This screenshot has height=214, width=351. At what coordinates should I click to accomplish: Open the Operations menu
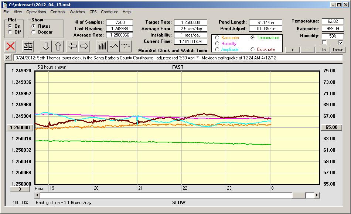36,12
